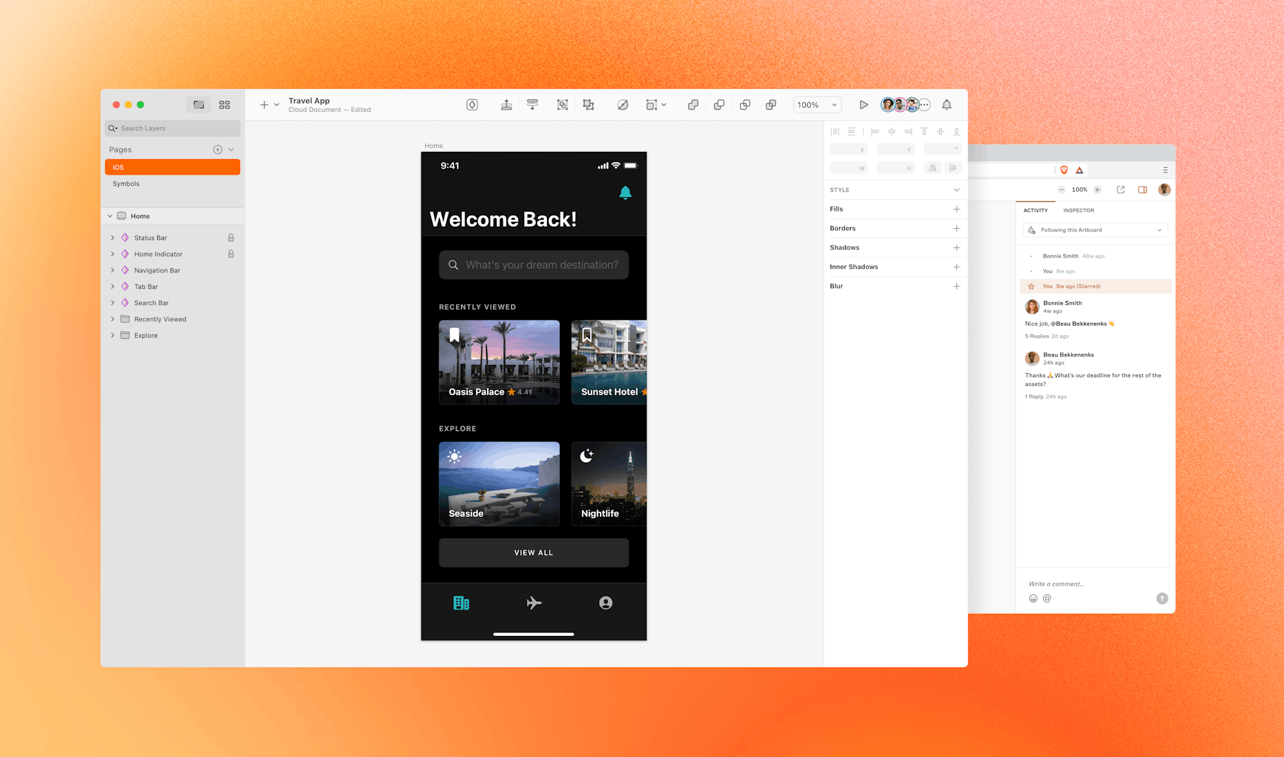Click the Prototype/Play preview icon
Image resolution: width=1284 pixels, height=757 pixels.
pos(862,104)
